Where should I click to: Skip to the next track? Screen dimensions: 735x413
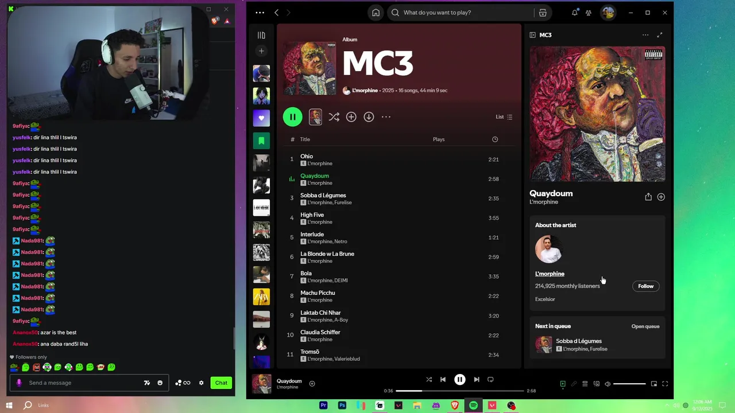477,380
